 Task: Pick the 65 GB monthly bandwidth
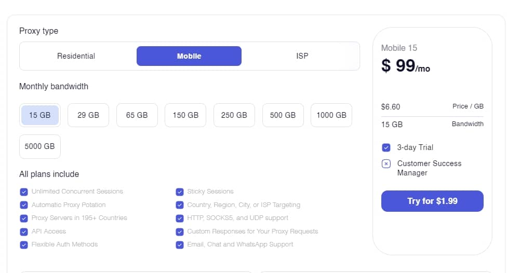click(x=137, y=115)
